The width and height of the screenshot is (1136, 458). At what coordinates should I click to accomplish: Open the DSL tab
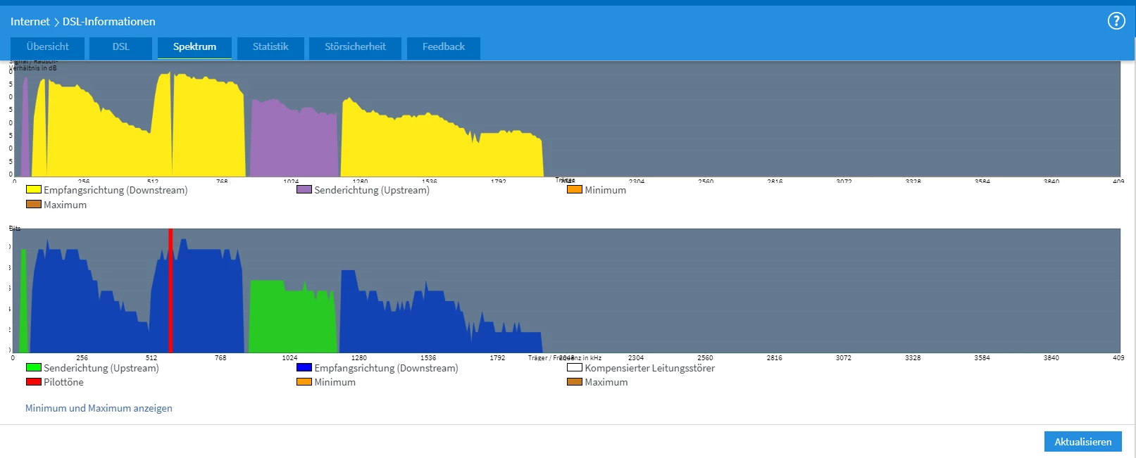coord(120,47)
